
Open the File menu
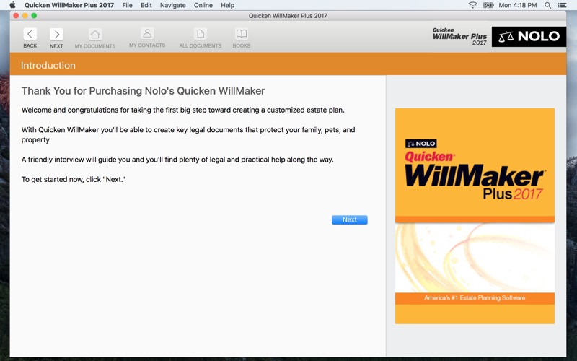(128, 5)
